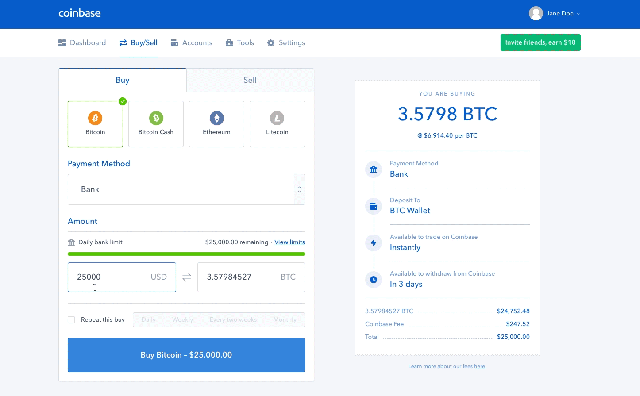Click the USD/BTC swap arrows icon
The image size is (640, 396).
click(187, 277)
